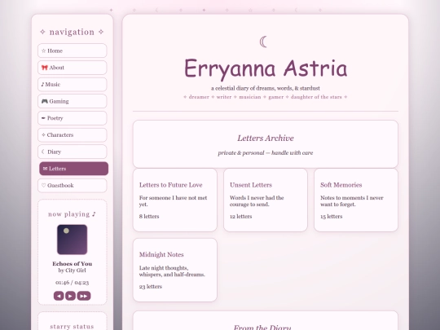The width and height of the screenshot is (440, 330).
Task: Navigate to the Gaming page
Action: (73, 101)
